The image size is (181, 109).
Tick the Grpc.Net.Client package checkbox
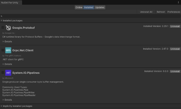[3, 50]
